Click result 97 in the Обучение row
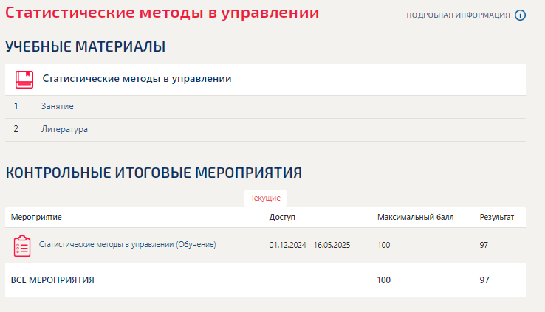This screenshot has height=312, width=545. point(484,245)
